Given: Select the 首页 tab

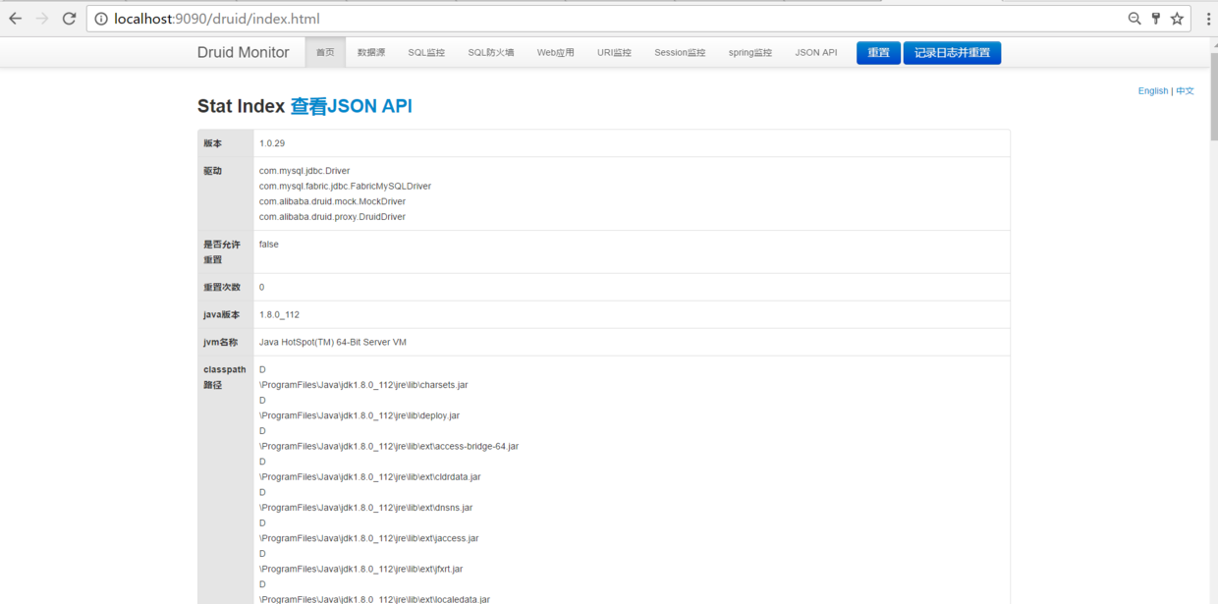Looking at the screenshot, I should tap(325, 53).
